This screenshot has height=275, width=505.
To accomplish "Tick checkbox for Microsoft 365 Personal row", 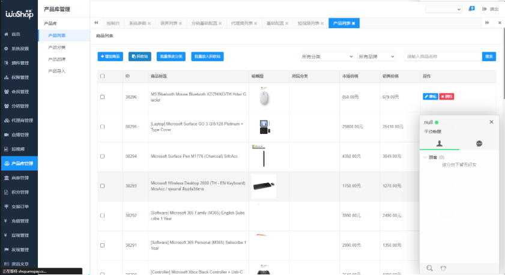I will tap(103, 245).
